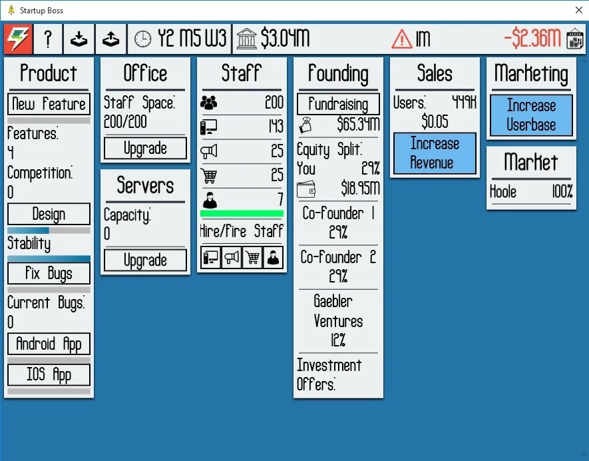Hire or fire sales with cart button

point(252,258)
